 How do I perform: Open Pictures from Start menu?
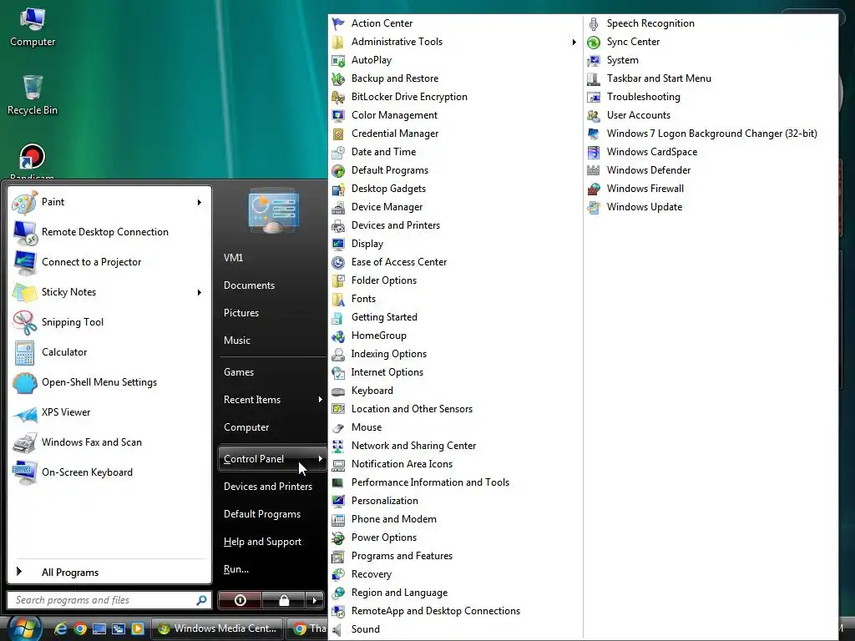241,313
